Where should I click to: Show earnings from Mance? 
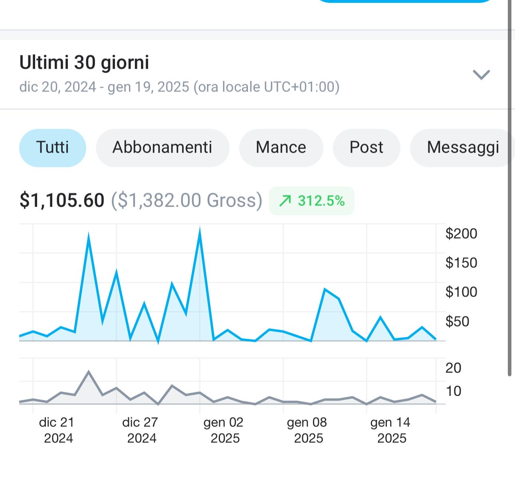pyautogui.click(x=281, y=147)
